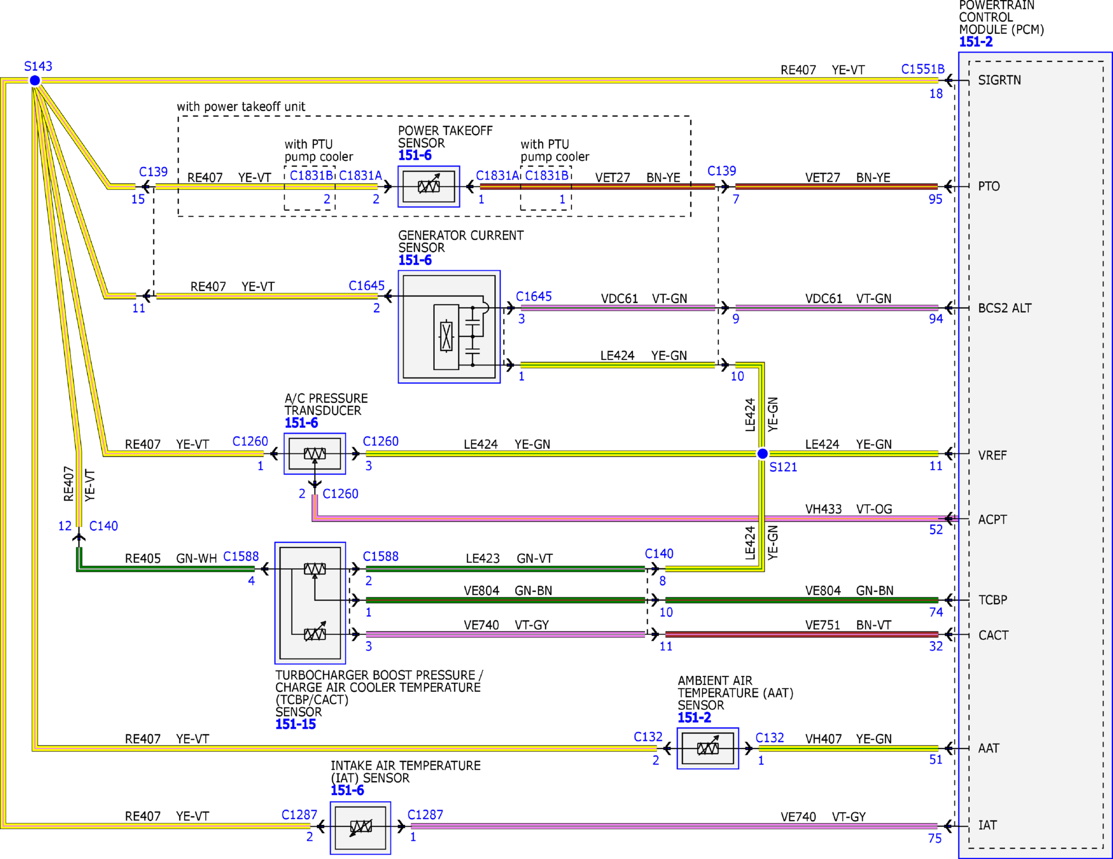Viewport: 1113px width, 859px height.
Task: Click the S121 splice dot
Action: pos(762,453)
